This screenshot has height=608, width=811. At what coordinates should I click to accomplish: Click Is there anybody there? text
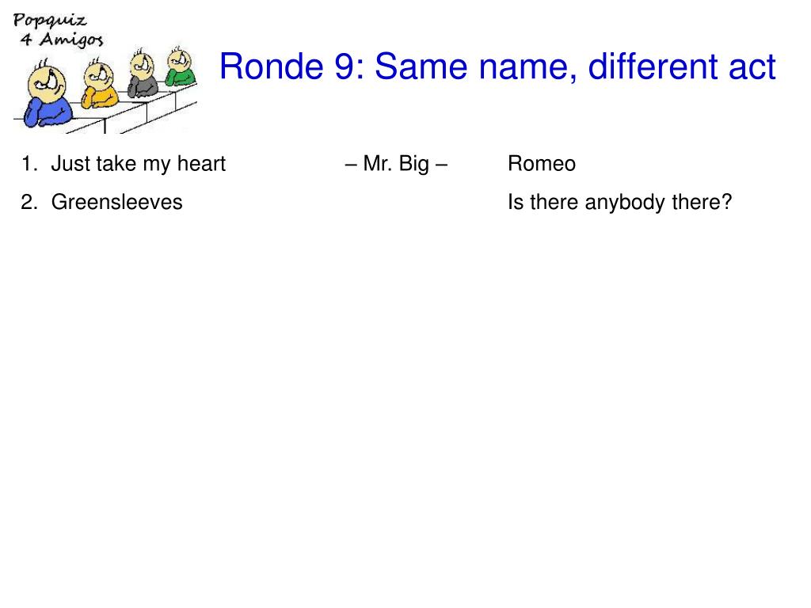pyautogui.click(x=619, y=202)
